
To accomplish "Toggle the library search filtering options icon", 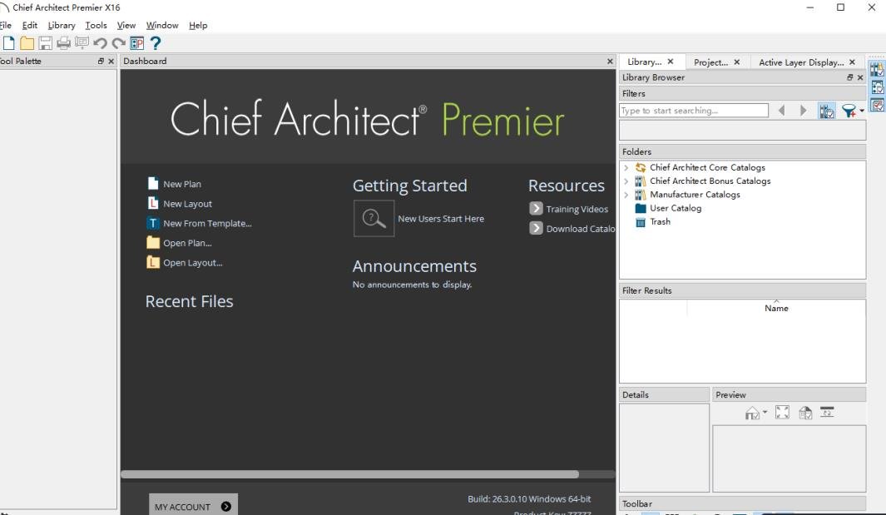I will point(826,111).
